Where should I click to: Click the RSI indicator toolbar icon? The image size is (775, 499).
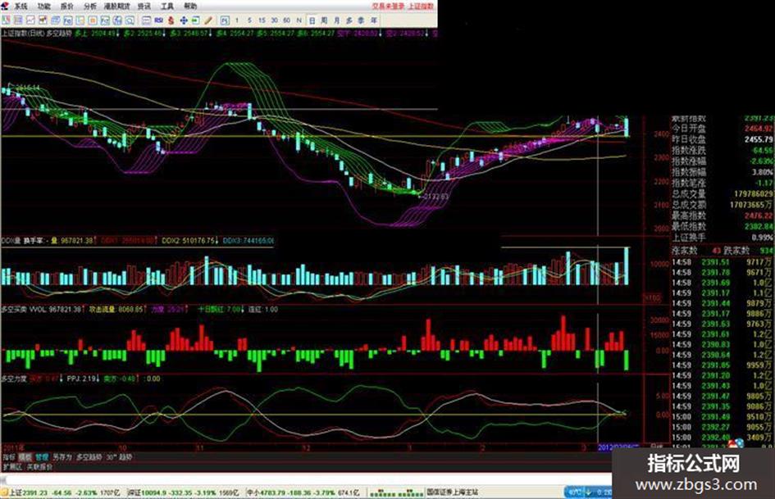(158, 20)
